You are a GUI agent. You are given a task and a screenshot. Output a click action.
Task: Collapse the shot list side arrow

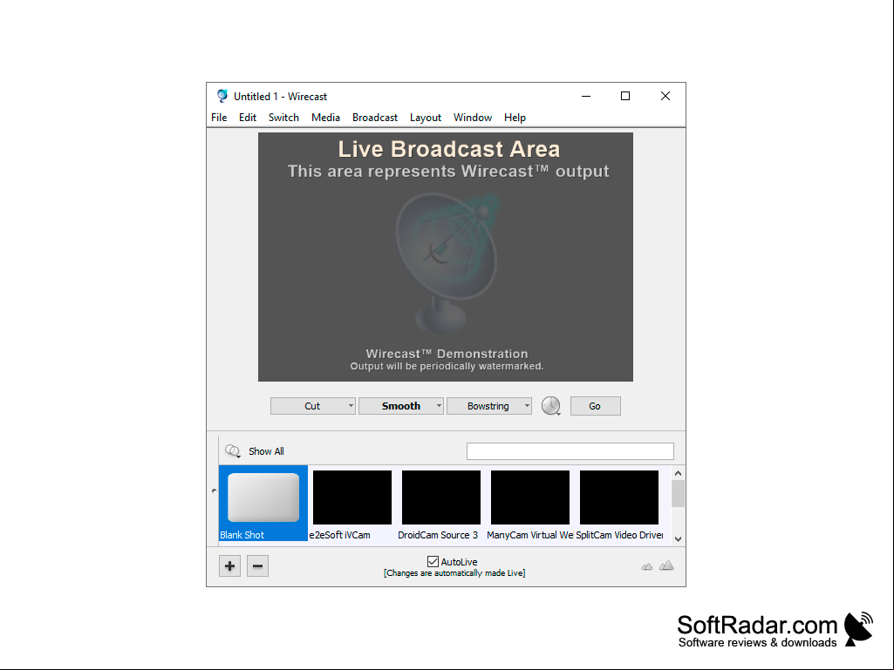click(x=214, y=491)
